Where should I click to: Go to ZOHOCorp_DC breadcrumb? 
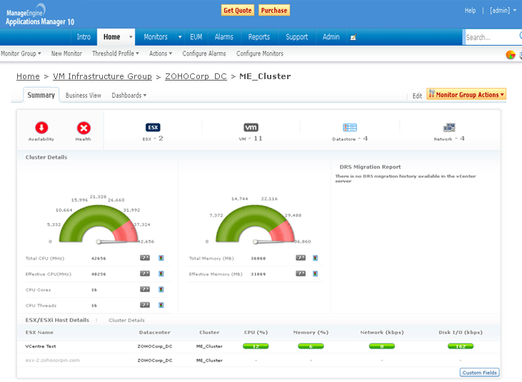point(196,76)
